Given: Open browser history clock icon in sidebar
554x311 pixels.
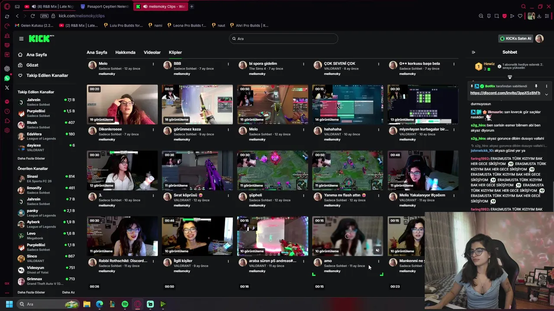Looking at the screenshot, I should [x=7, y=111].
